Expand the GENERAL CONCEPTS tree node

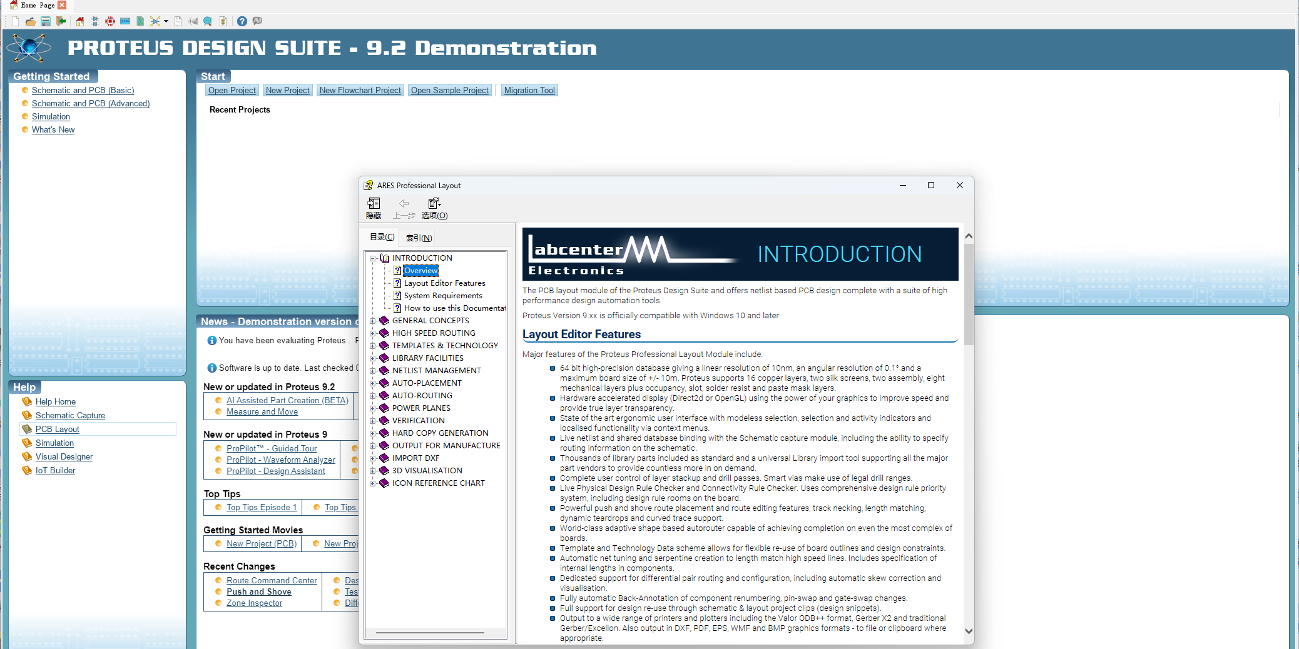click(x=373, y=321)
